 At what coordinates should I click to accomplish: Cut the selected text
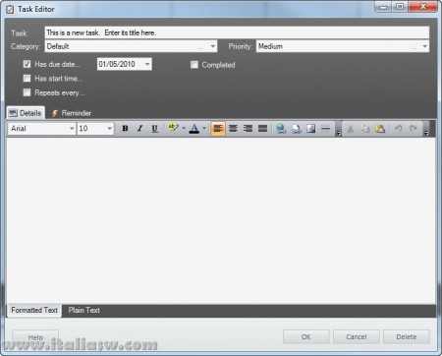click(x=350, y=129)
